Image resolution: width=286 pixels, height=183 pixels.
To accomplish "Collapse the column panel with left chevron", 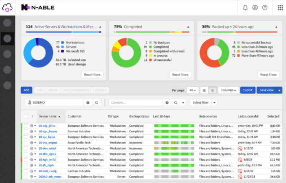I will [33, 116].
